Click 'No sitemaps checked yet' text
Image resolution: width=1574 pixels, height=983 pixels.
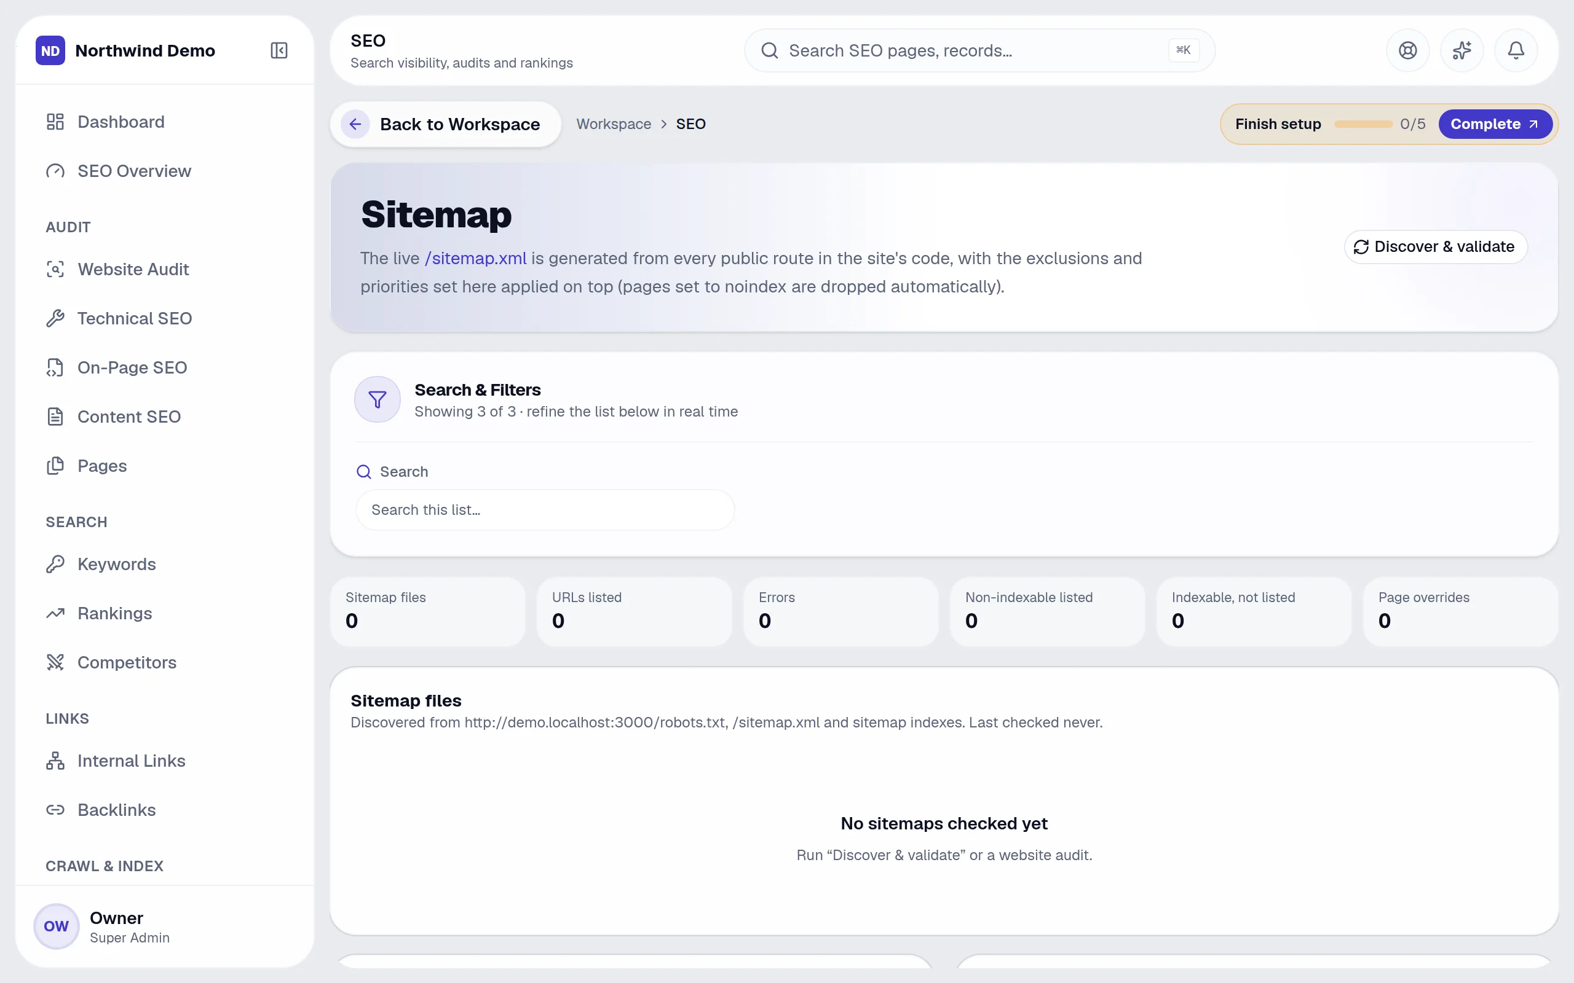944,824
